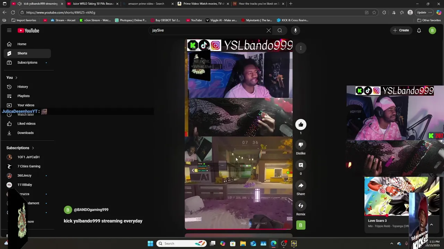Expand the Love Scars 3 miniplayer
This screenshot has width=444, height=249.
pos(432,225)
